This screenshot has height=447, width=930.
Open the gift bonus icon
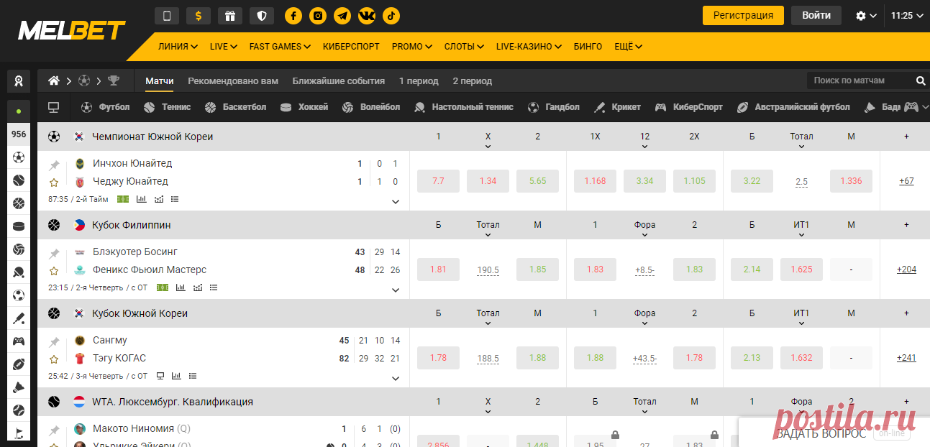[x=229, y=16]
